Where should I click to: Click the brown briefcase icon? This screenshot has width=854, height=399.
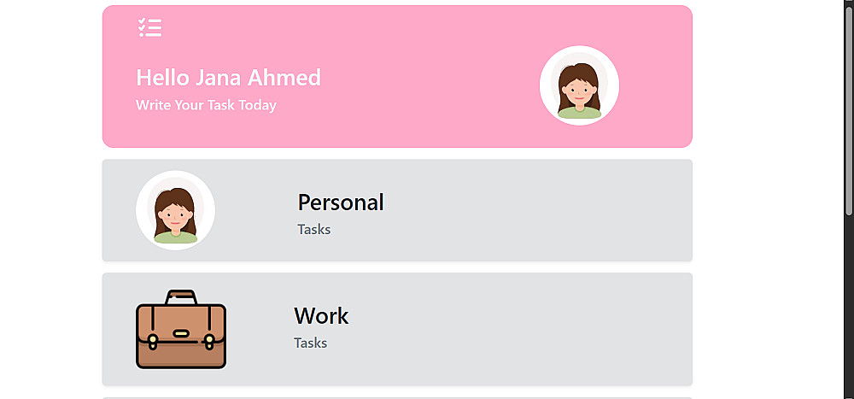(x=181, y=330)
